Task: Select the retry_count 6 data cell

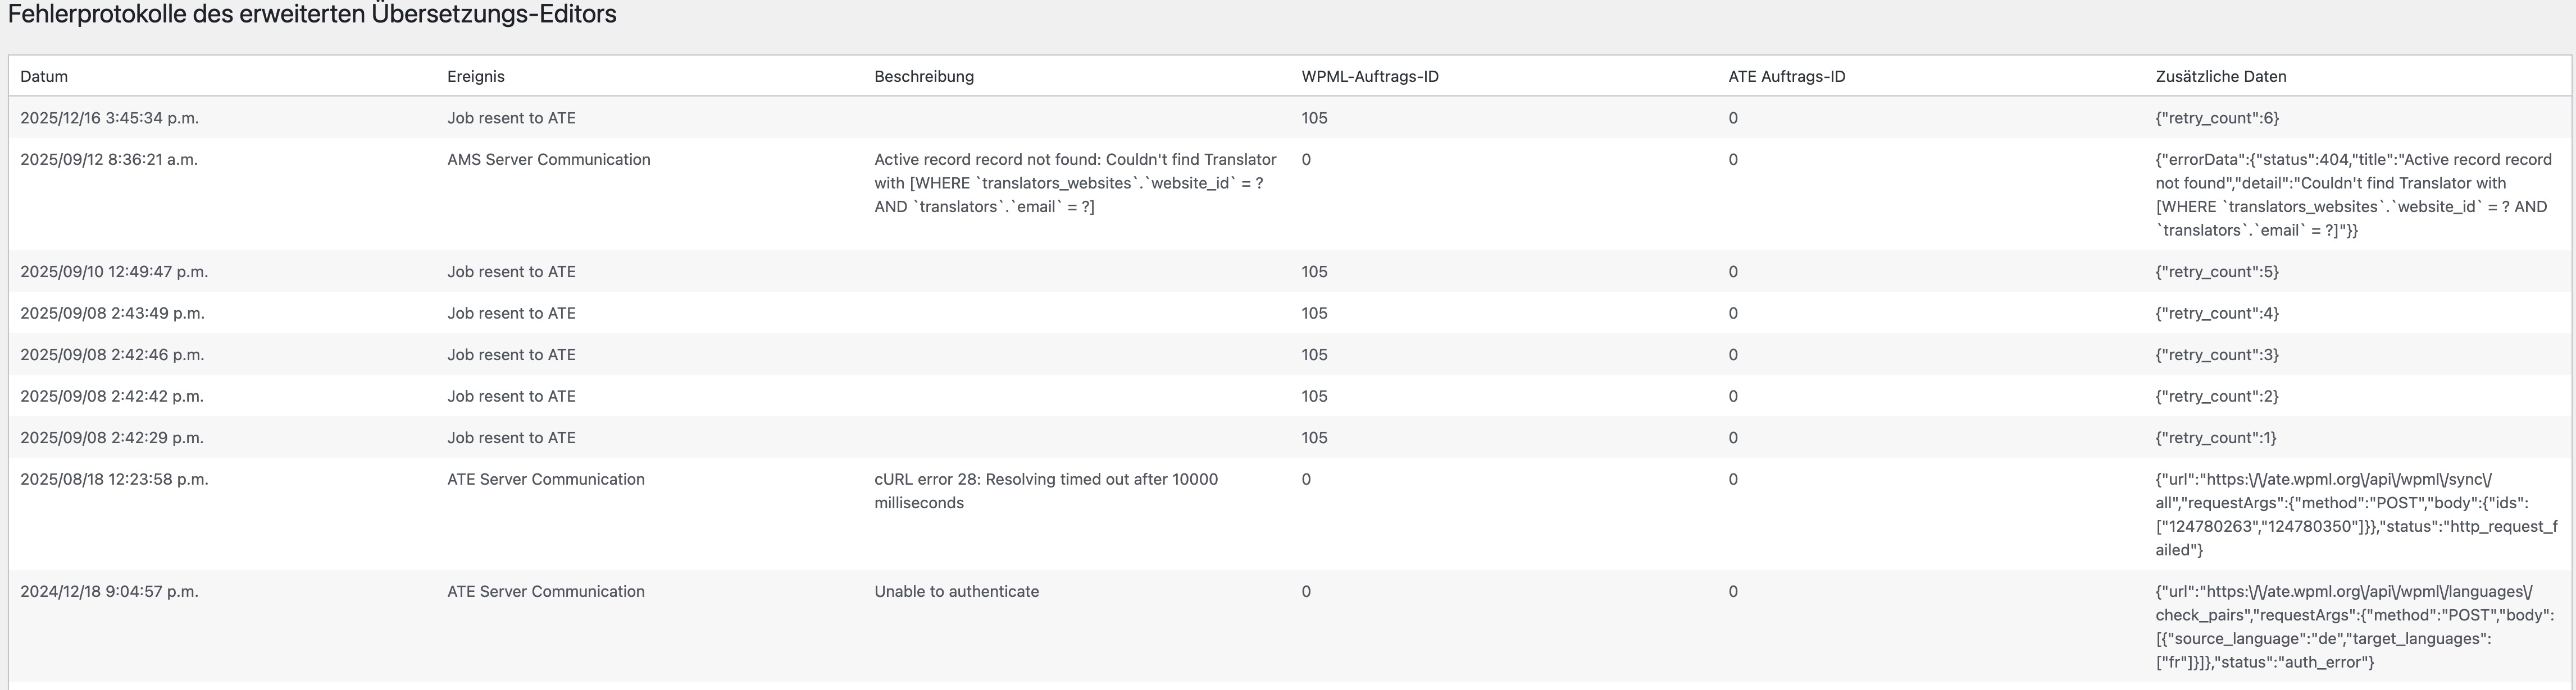Action: [2217, 118]
